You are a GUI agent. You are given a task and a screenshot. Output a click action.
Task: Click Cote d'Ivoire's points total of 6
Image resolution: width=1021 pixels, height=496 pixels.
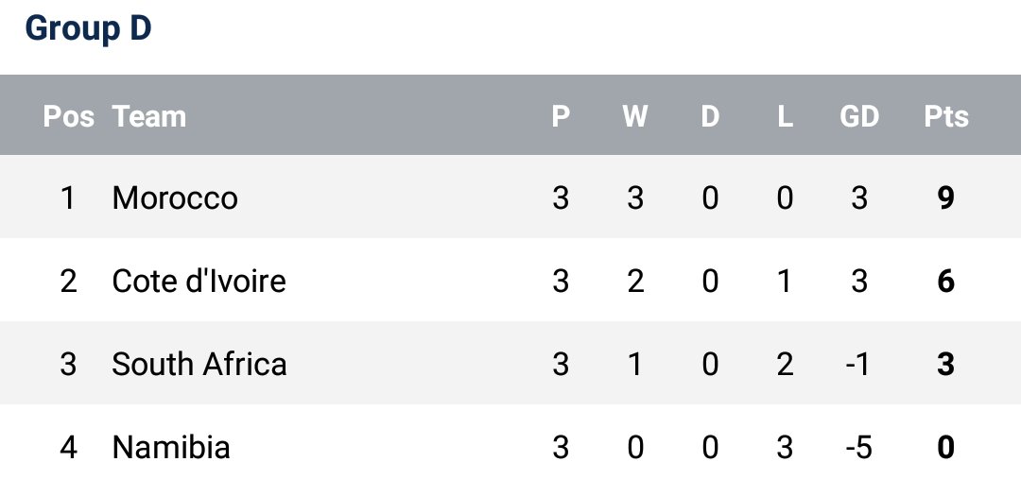click(946, 281)
